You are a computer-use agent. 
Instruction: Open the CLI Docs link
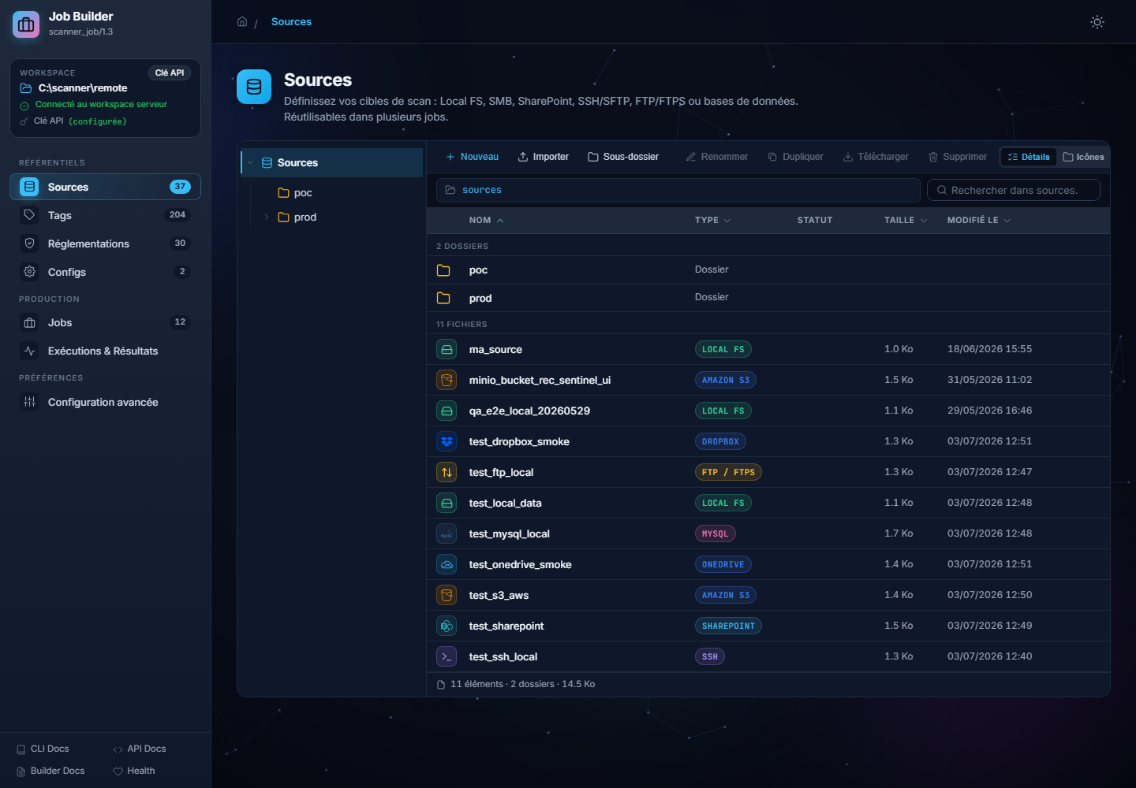[43, 749]
